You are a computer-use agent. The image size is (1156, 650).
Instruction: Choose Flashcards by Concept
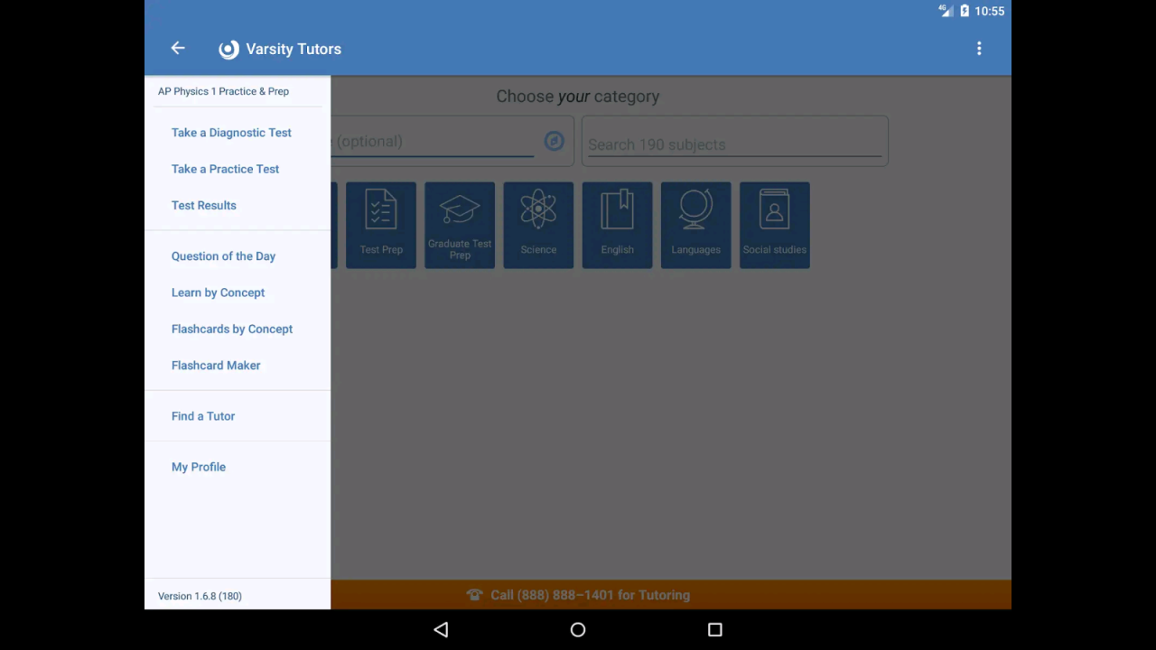[232, 329]
